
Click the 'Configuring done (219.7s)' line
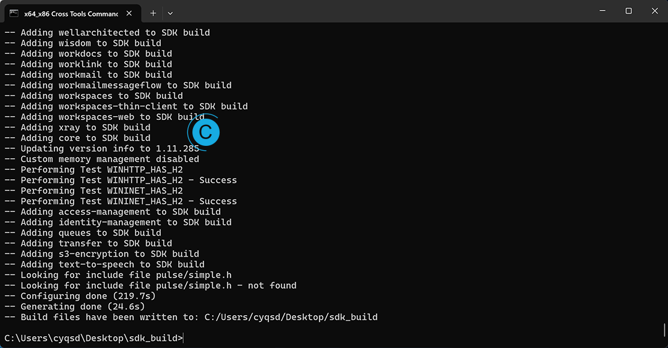coord(88,296)
